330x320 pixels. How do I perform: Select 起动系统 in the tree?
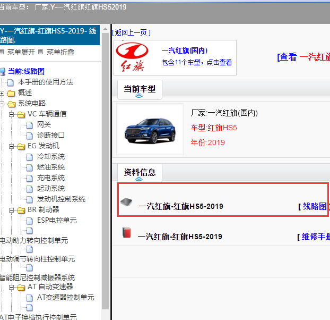[51, 189]
